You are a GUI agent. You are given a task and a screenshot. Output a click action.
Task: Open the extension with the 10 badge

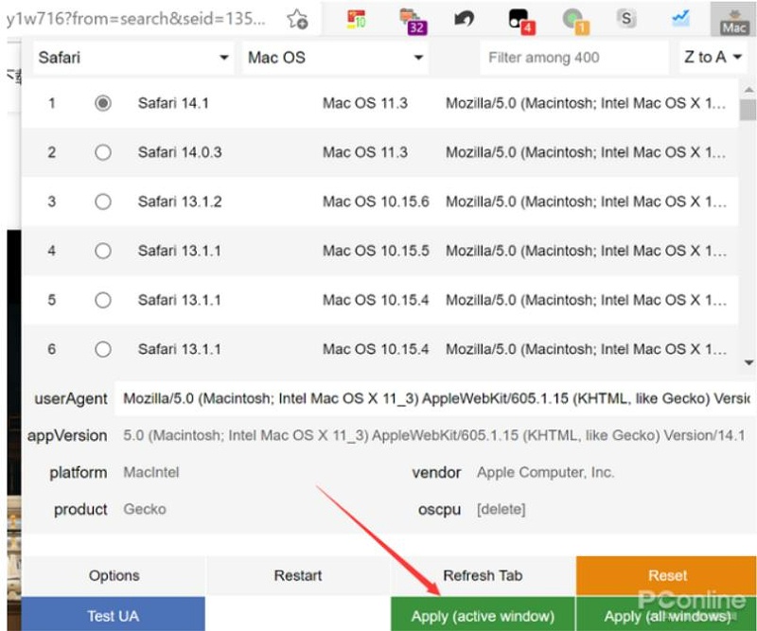click(x=356, y=19)
